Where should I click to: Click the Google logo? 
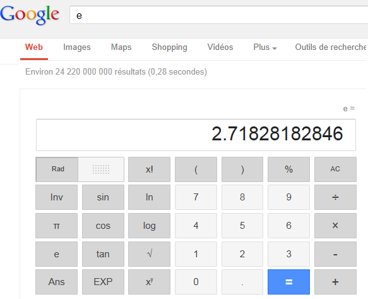click(x=30, y=15)
